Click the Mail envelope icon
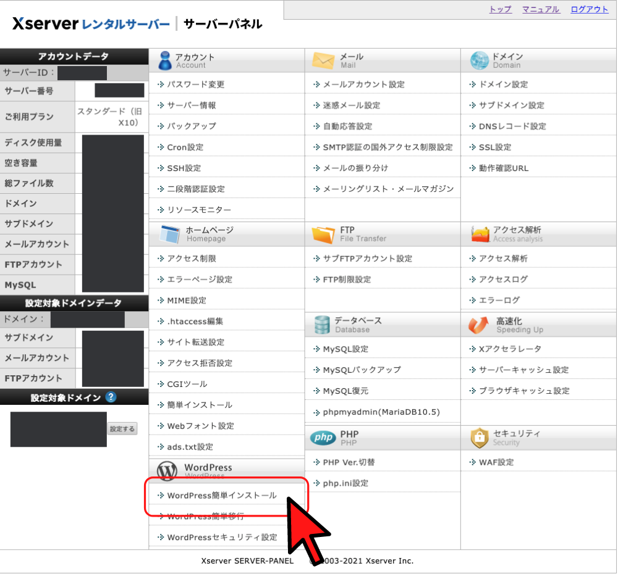 pos(323,60)
